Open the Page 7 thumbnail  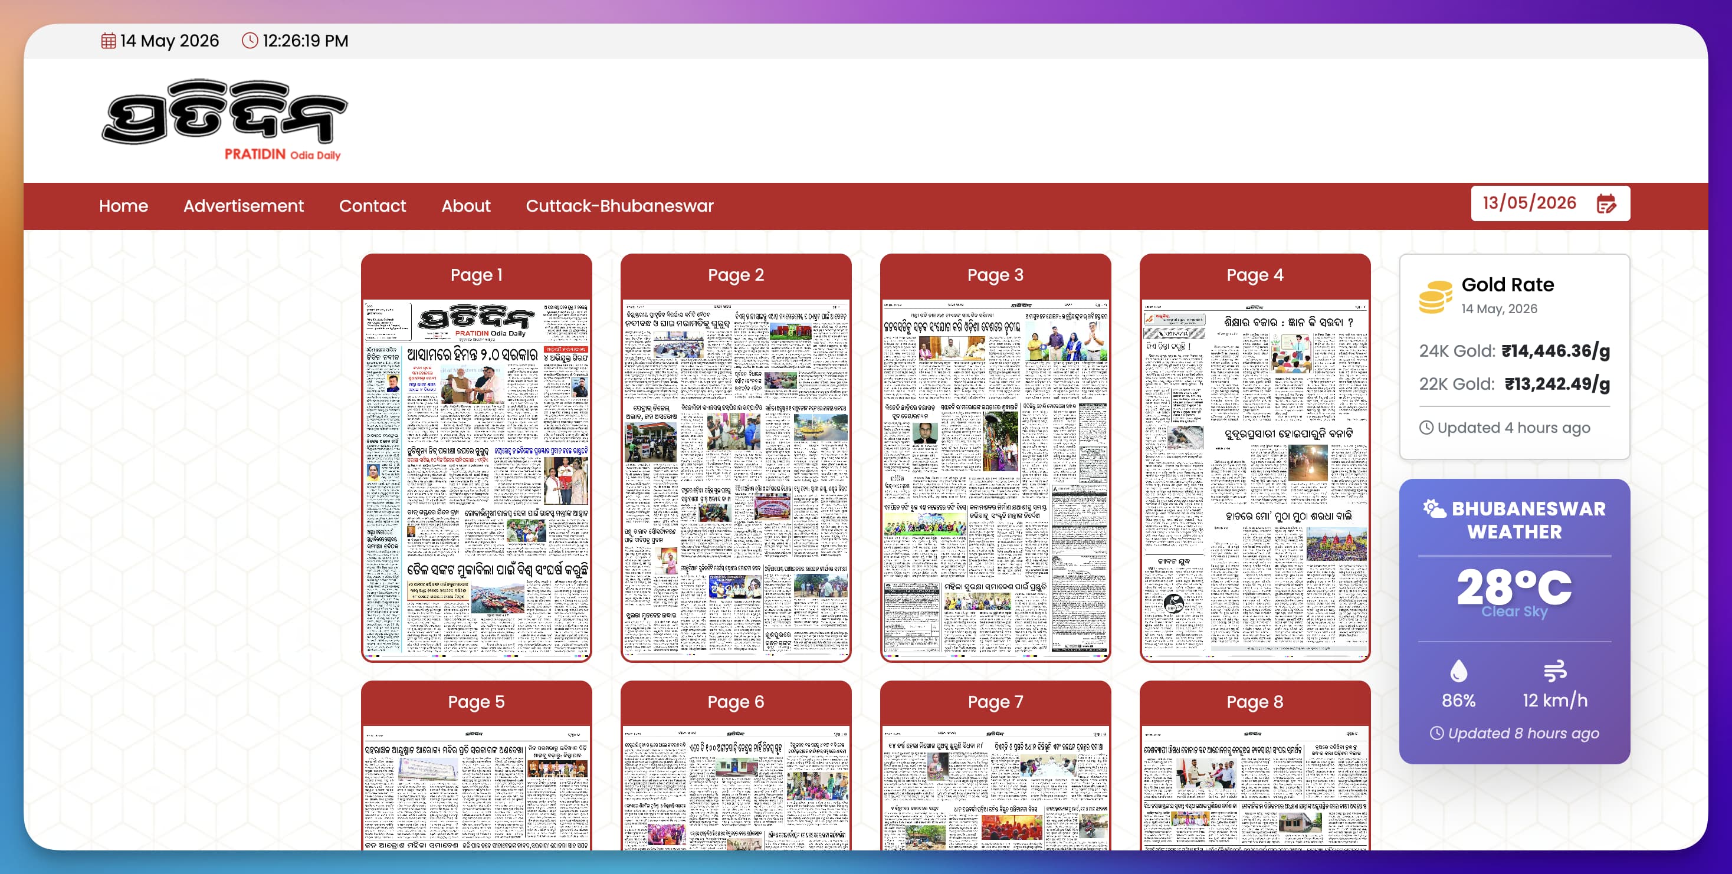[996, 788]
